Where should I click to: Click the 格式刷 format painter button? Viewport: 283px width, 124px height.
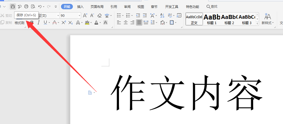tap(20, 23)
